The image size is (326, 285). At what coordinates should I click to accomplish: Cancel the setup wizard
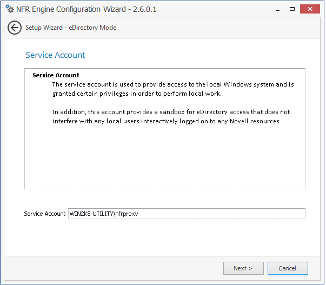pos(288,268)
